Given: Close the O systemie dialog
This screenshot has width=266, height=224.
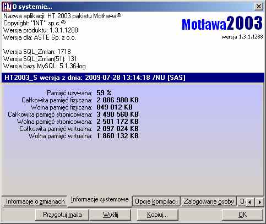Looking at the screenshot, I should tap(258, 7).
